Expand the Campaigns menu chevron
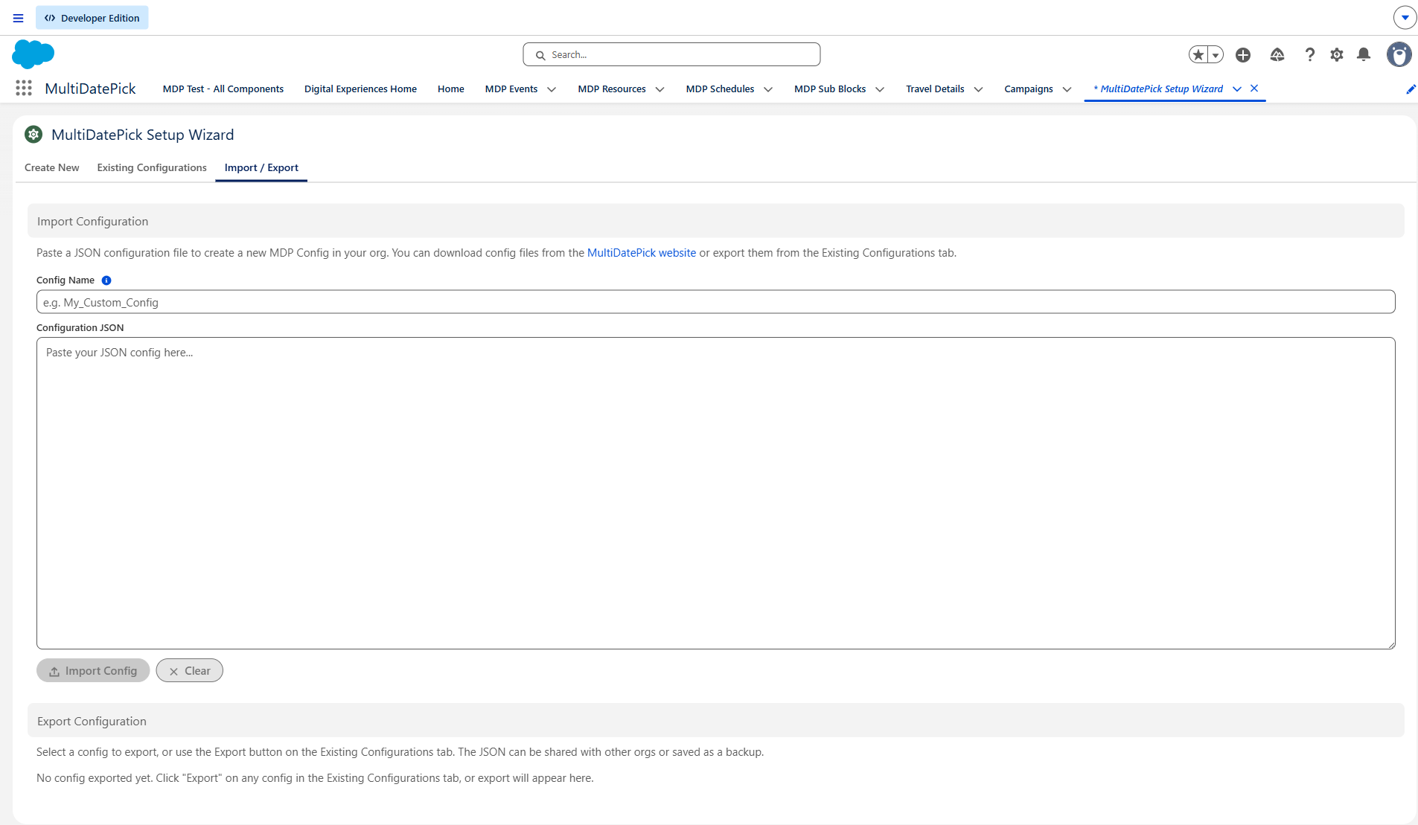 (x=1067, y=89)
